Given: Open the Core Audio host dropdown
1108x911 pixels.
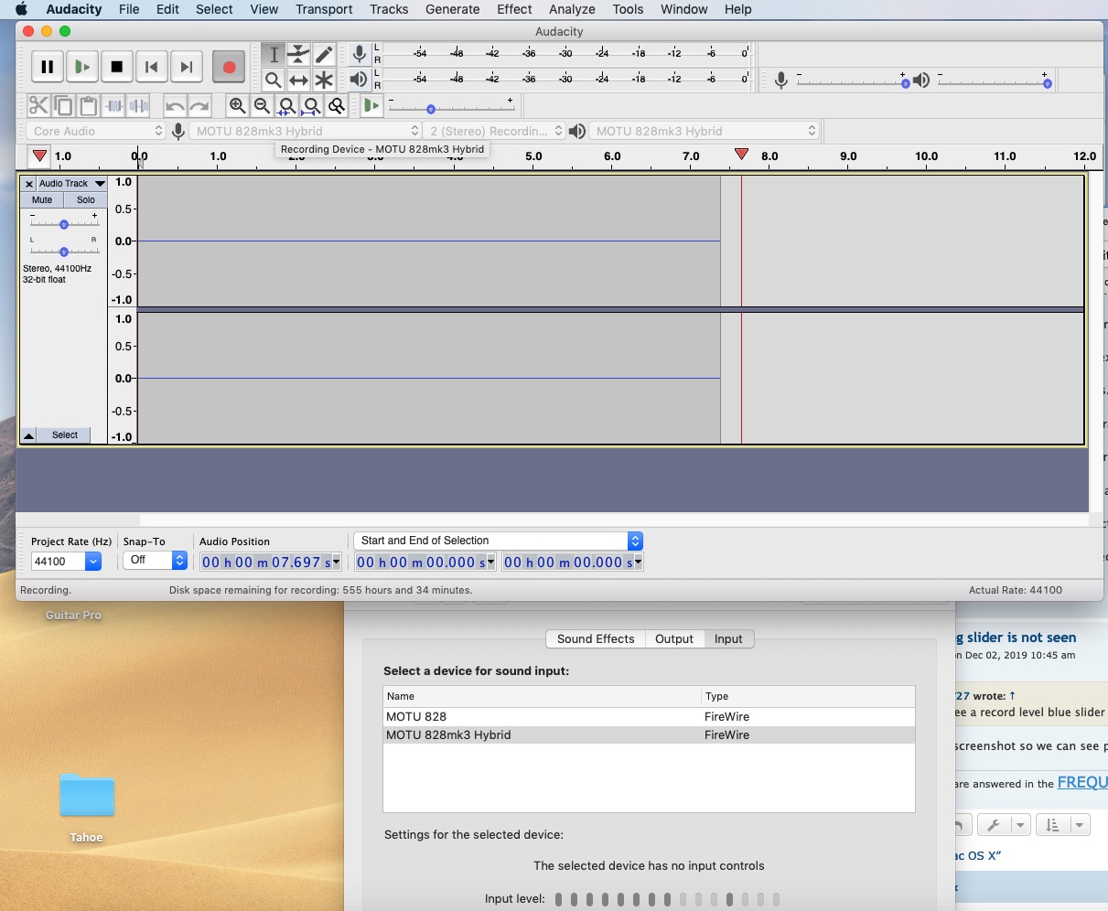Looking at the screenshot, I should click(x=95, y=131).
